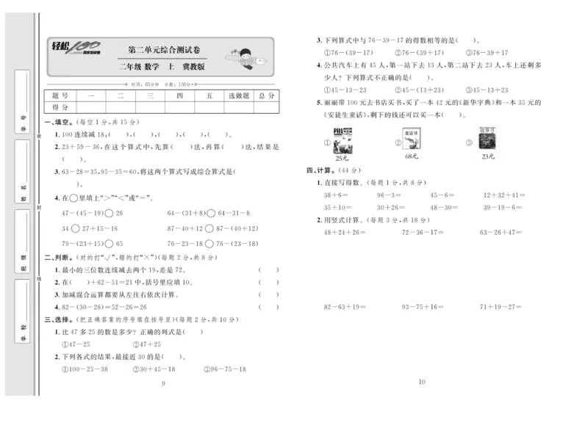The width and height of the screenshot is (588, 428).
Task: Select circled number ③ beside the 故事书
Action: pos(468,142)
